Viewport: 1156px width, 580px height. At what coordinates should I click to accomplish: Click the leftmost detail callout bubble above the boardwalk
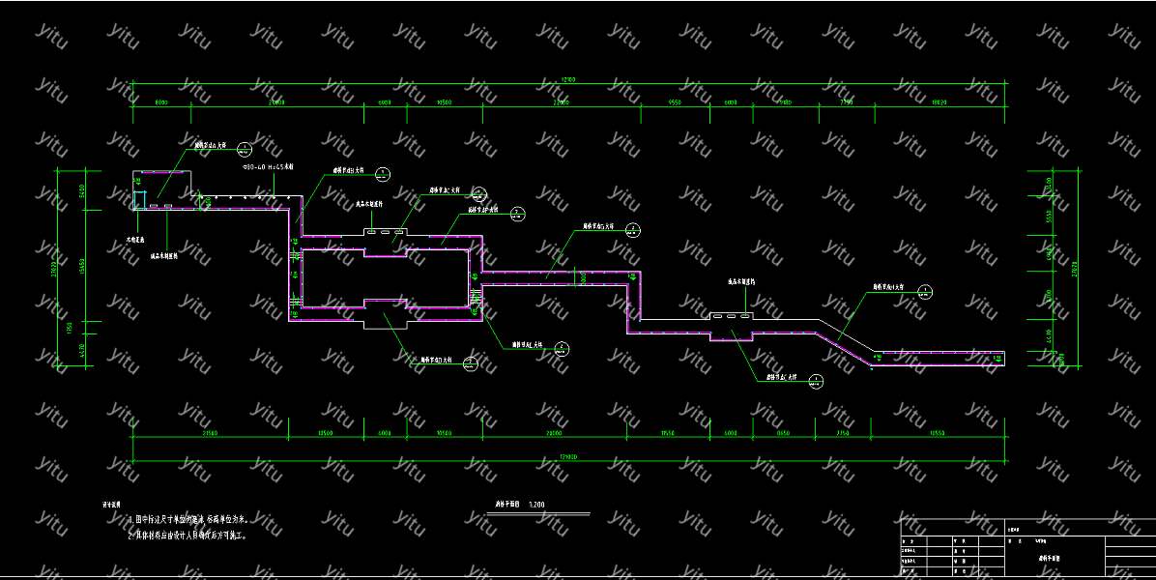coord(245,149)
